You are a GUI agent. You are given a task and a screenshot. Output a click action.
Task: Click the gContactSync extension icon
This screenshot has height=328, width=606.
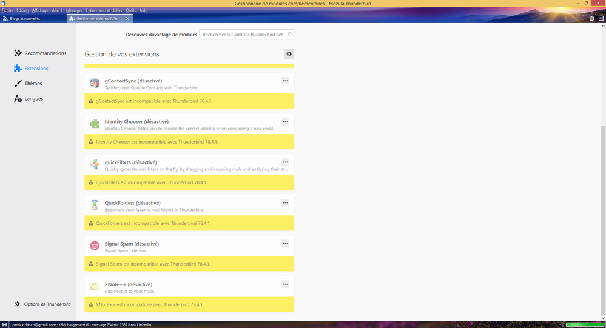(x=95, y=83)
